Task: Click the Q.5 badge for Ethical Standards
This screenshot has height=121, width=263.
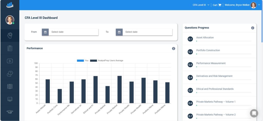Action: pos(190,90)
